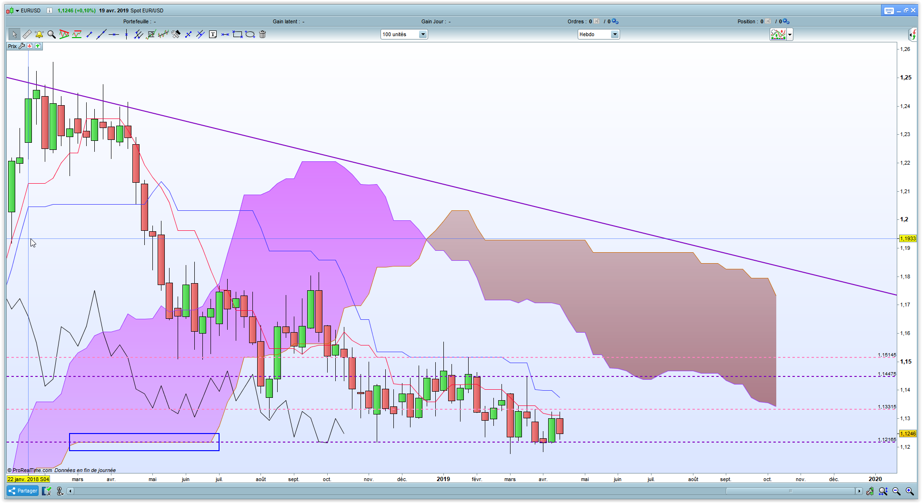Open the Hebdo timeframe dropdown
The image size is (922, 503).
coord(614,34)
